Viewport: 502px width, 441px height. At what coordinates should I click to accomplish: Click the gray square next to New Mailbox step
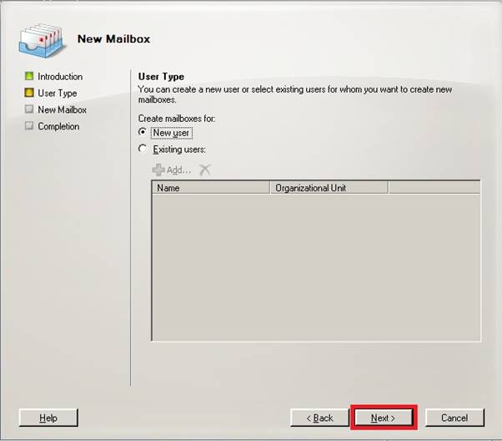29,109
